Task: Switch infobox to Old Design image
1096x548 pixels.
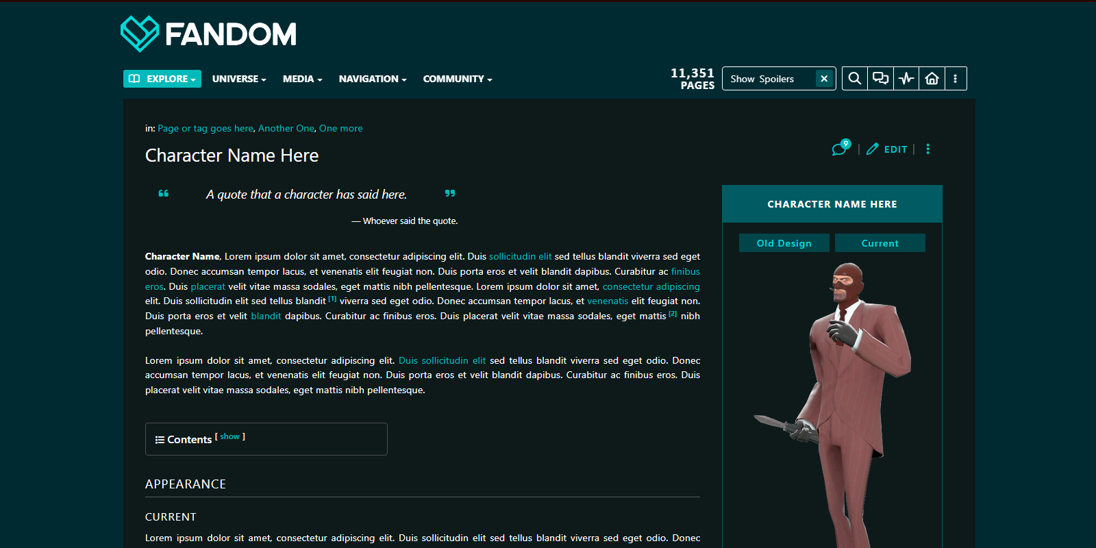Action: point(784,243)
